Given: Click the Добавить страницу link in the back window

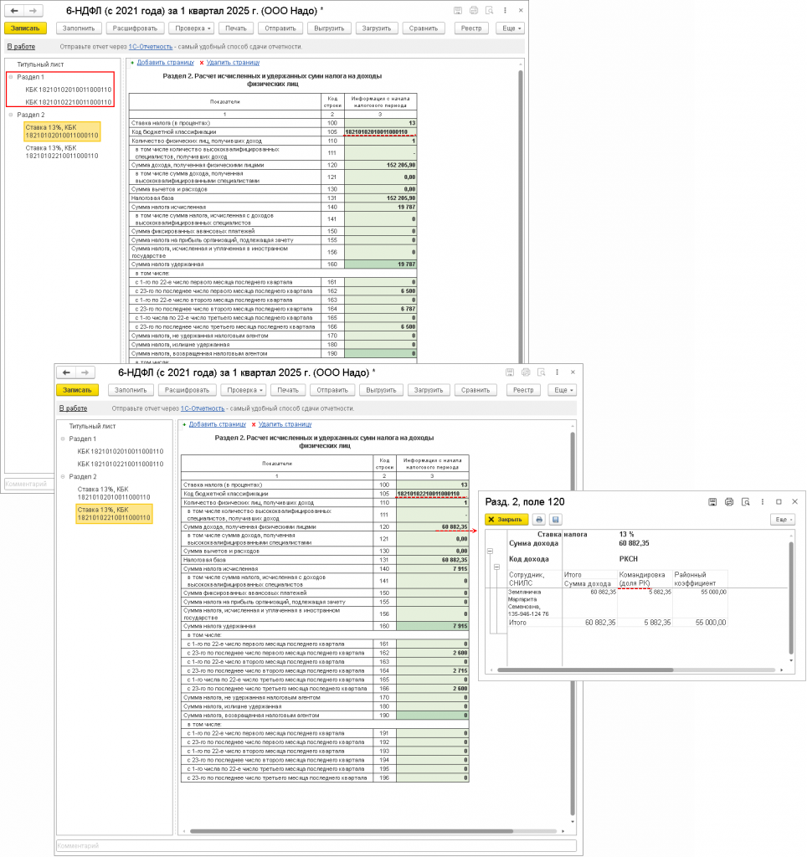Looking at the screenshot, I should click(166, 63).
